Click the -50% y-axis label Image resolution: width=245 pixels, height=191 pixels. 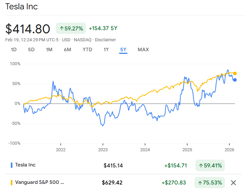pyautogui.click(x=16, y=123)
